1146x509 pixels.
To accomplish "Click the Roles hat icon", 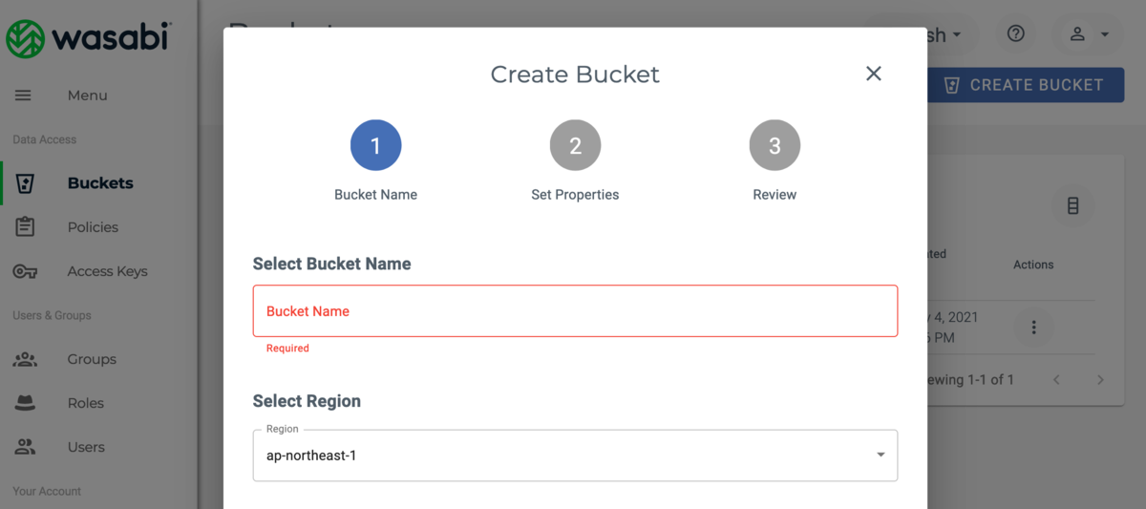I will 25,403.
